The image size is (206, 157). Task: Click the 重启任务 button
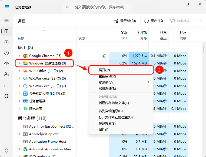[x=154, y=21]
